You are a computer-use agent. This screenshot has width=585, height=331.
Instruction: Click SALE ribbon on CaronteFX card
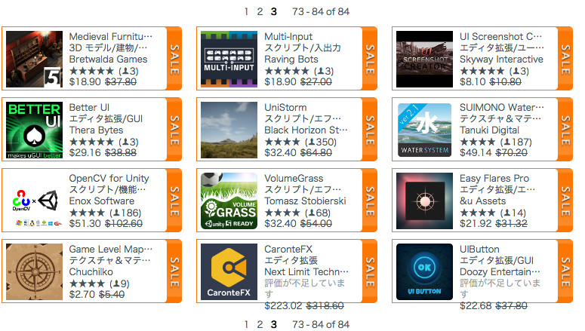point(369,271)
